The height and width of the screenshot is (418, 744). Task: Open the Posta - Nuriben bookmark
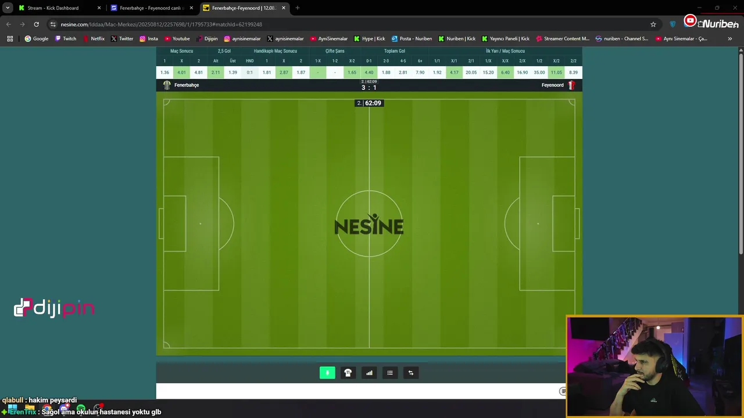click(412, 39)
